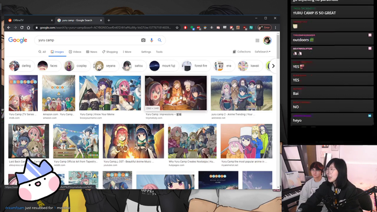
Task: Open the Tools filter options
Action: tap(159, 52)
